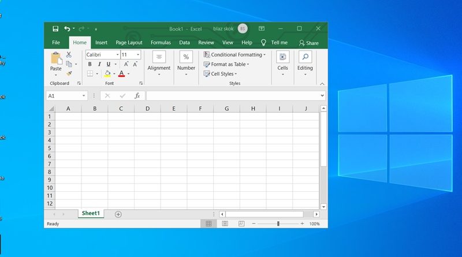The image size is (462, 257).
Task: Apply the red Font Color
Action: pyautogui.click(x=121, y=74)
